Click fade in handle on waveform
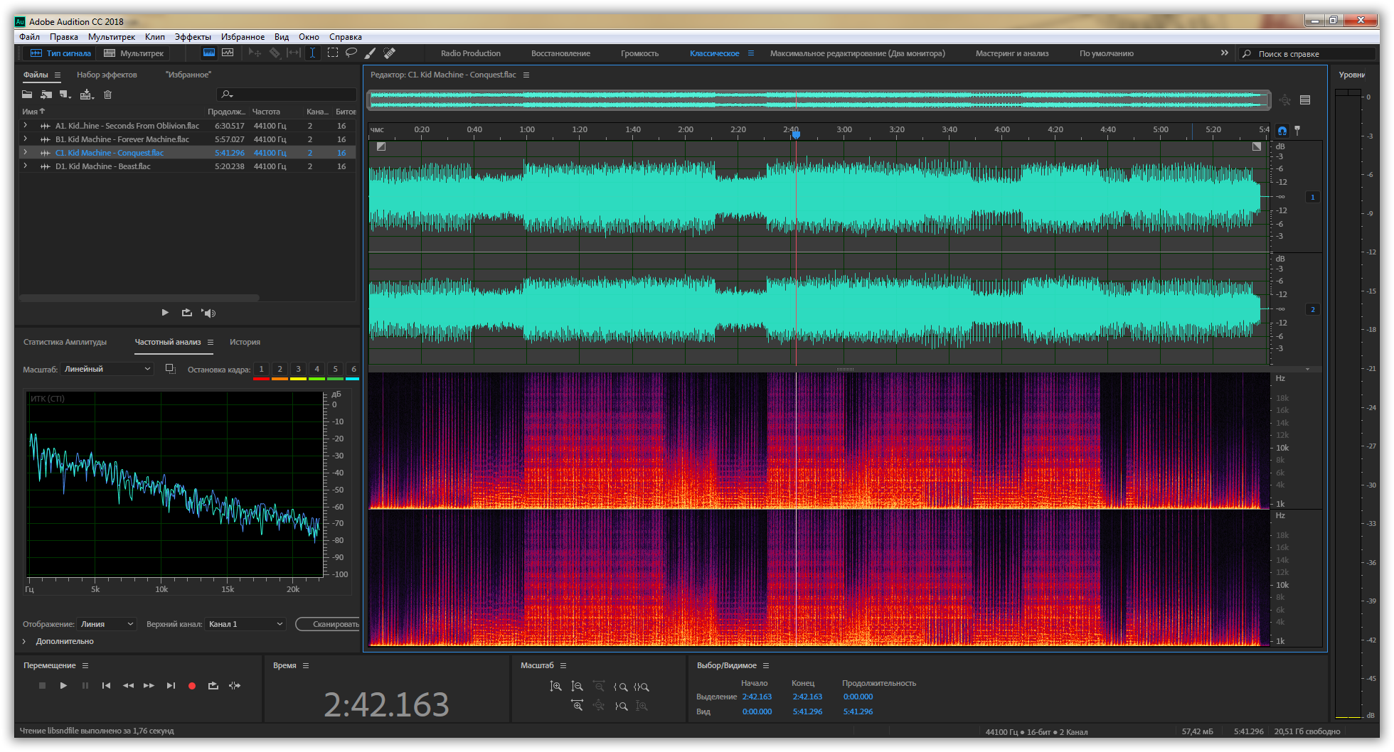The width and height of the screenshot is (1394, 752). tap(381, 146)
